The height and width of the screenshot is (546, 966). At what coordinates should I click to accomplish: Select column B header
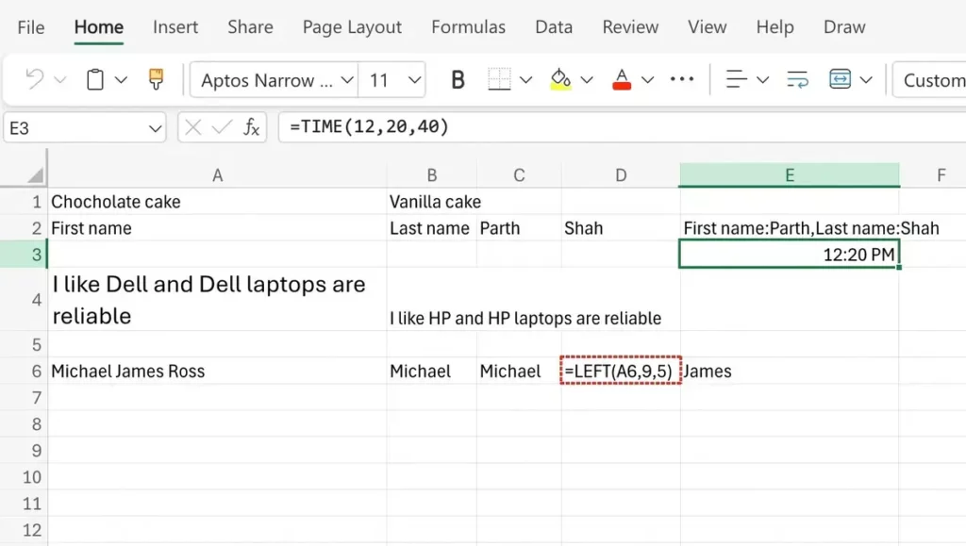point(432,175)
